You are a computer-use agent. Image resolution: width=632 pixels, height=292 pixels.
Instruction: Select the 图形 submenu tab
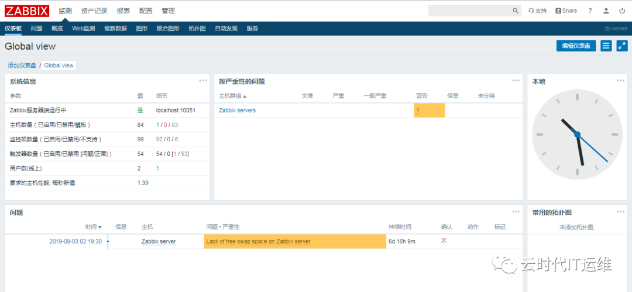[142, 29]
